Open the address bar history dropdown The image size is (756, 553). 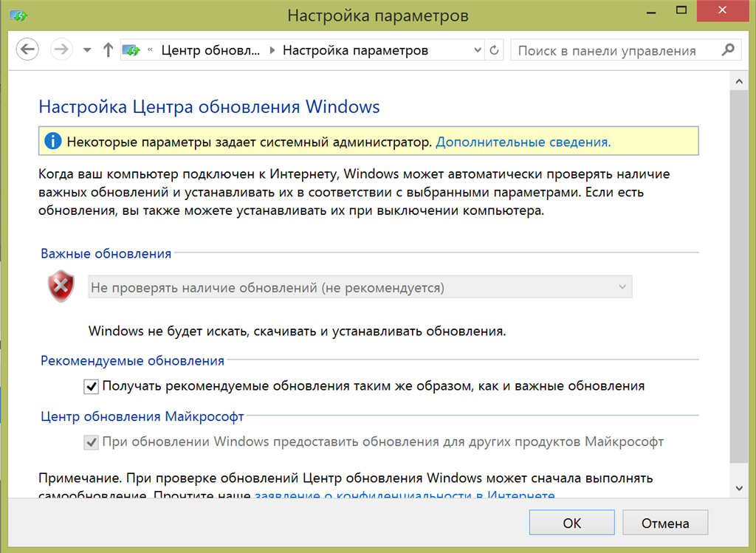(x=478, y=49)
